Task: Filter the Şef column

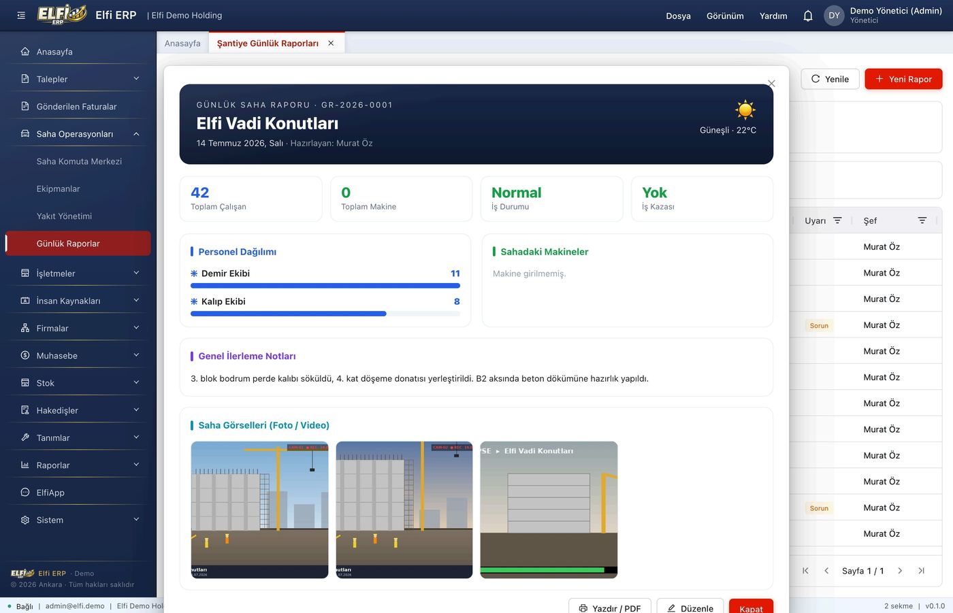Action: 922,220
